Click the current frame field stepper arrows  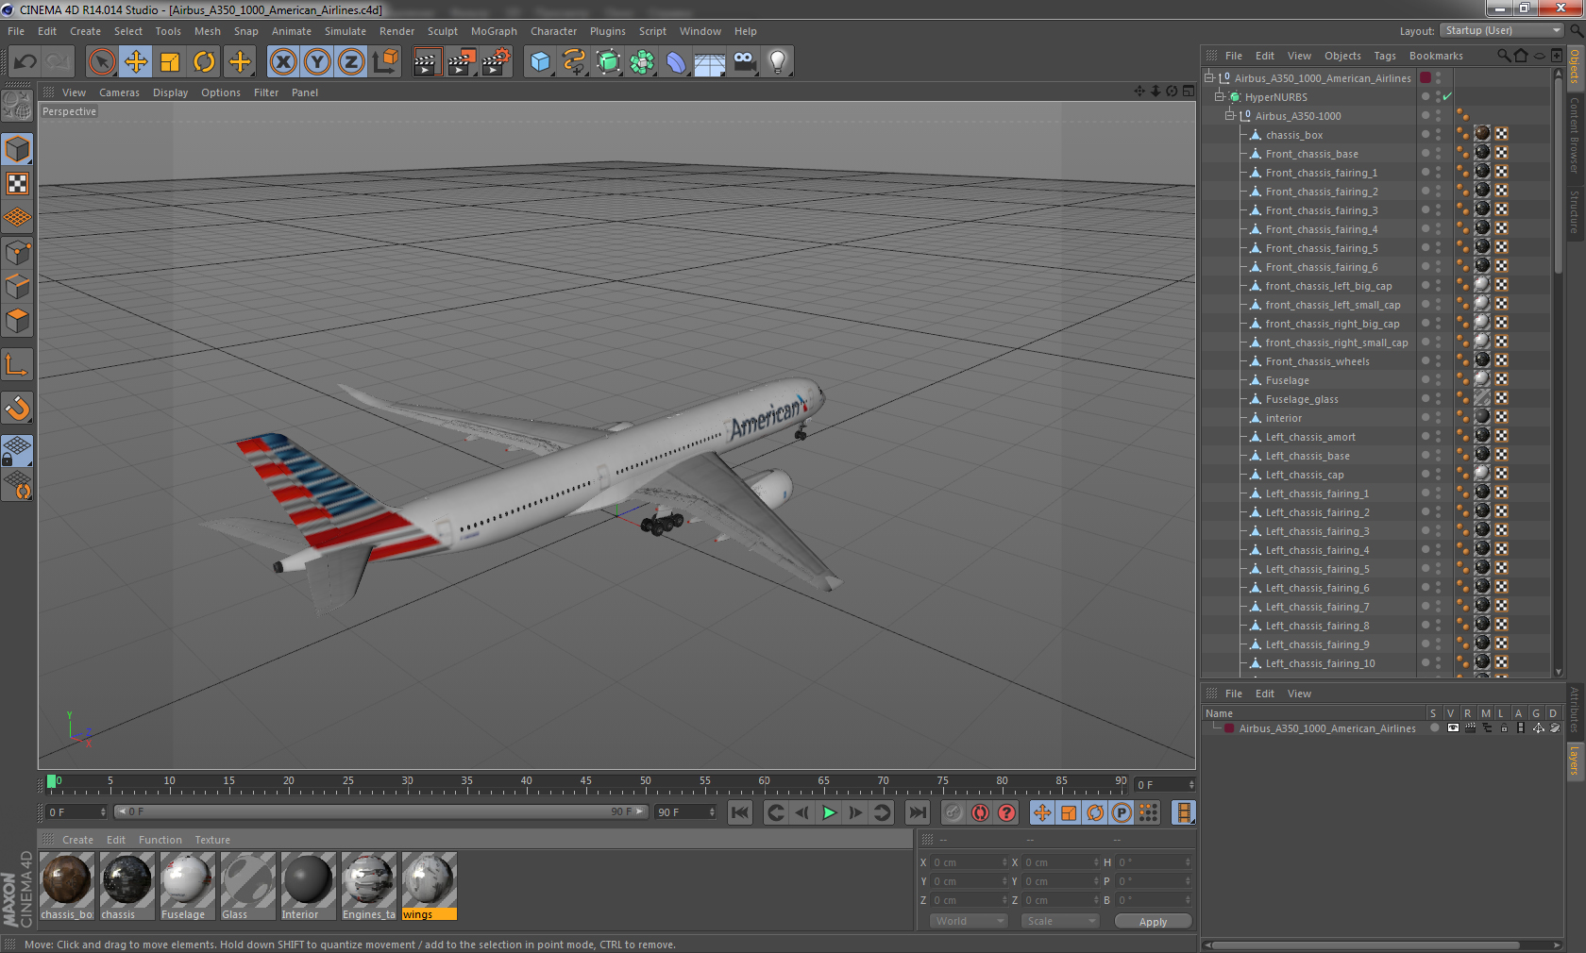tap(1191, 784)
